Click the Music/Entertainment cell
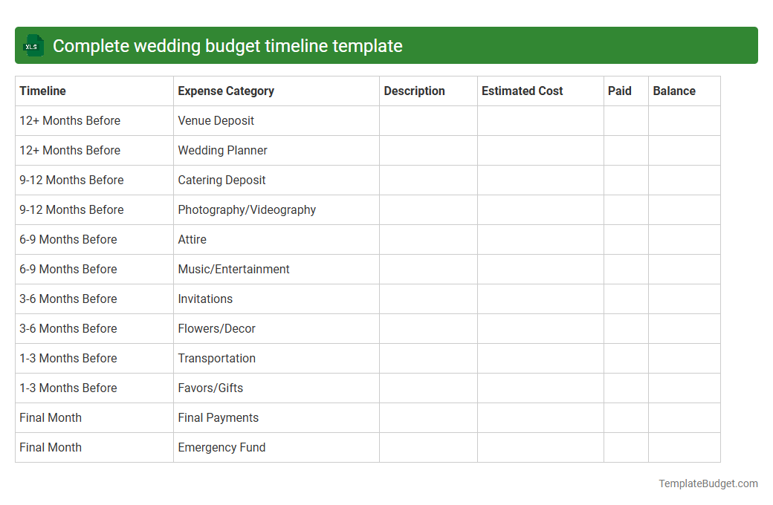Screen dimensions: 773x505 point(233,269)
